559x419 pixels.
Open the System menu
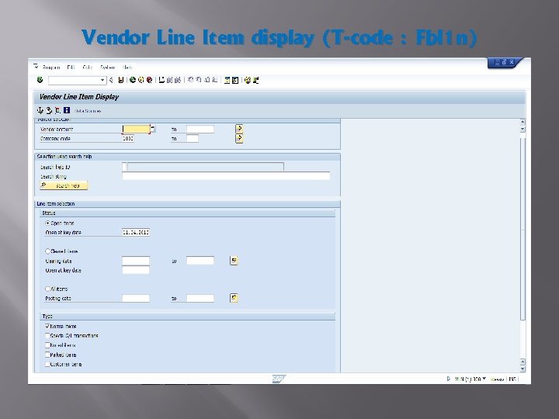[x=107, y=67]
